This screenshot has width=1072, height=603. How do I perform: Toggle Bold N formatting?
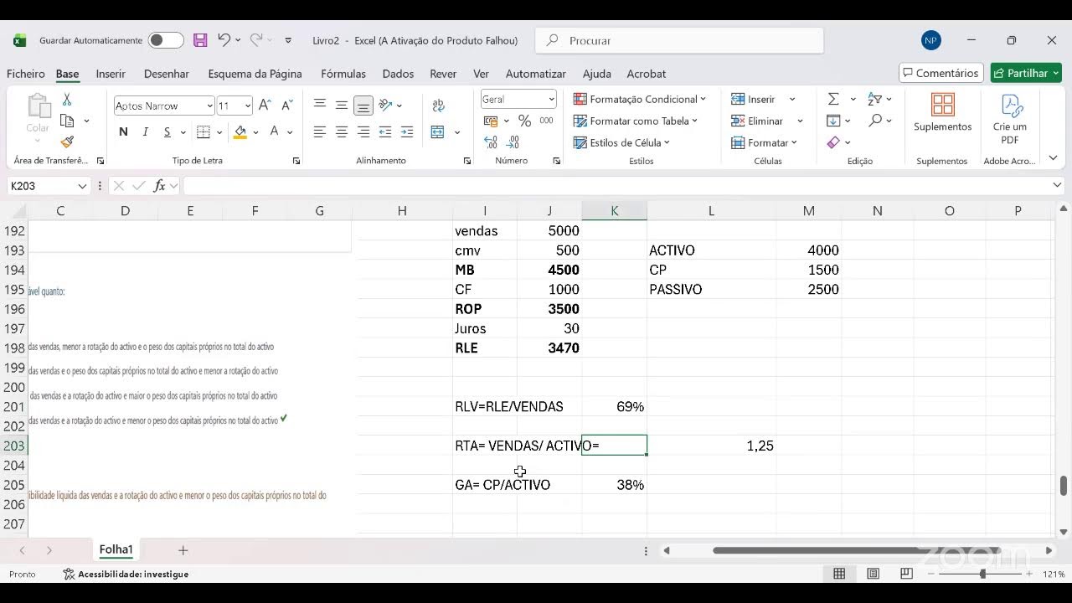(124, 132)
